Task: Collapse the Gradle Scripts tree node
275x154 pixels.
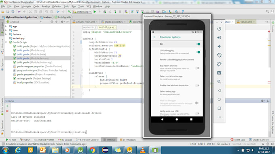Action: 6,42
